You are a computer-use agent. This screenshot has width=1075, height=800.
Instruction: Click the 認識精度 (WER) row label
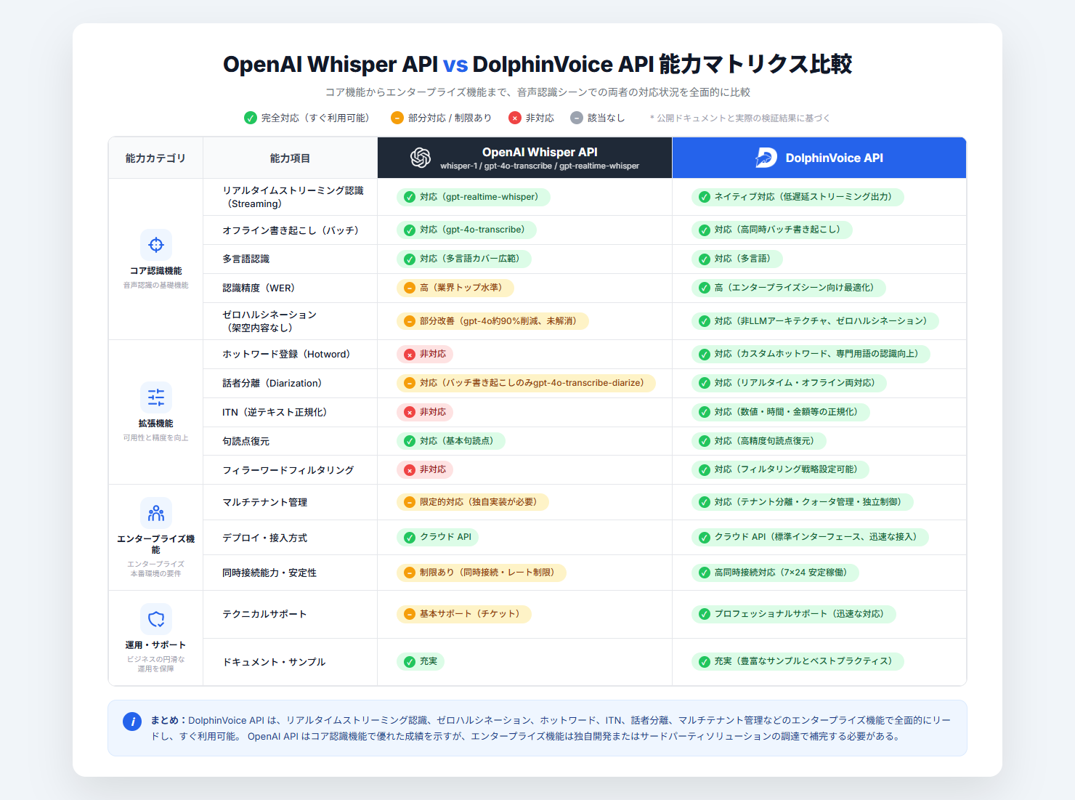point(259,288)
